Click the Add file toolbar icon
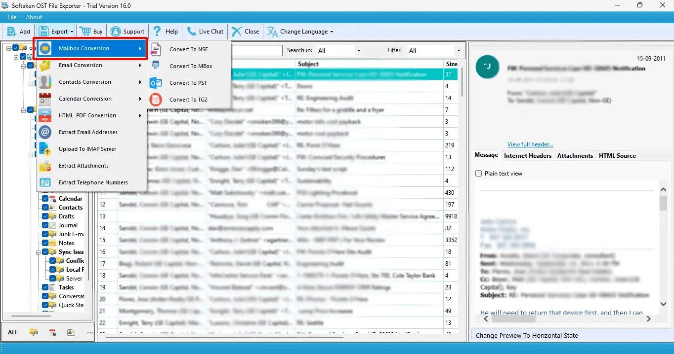The height and width of the screenshot is (354, 674). 12,32
